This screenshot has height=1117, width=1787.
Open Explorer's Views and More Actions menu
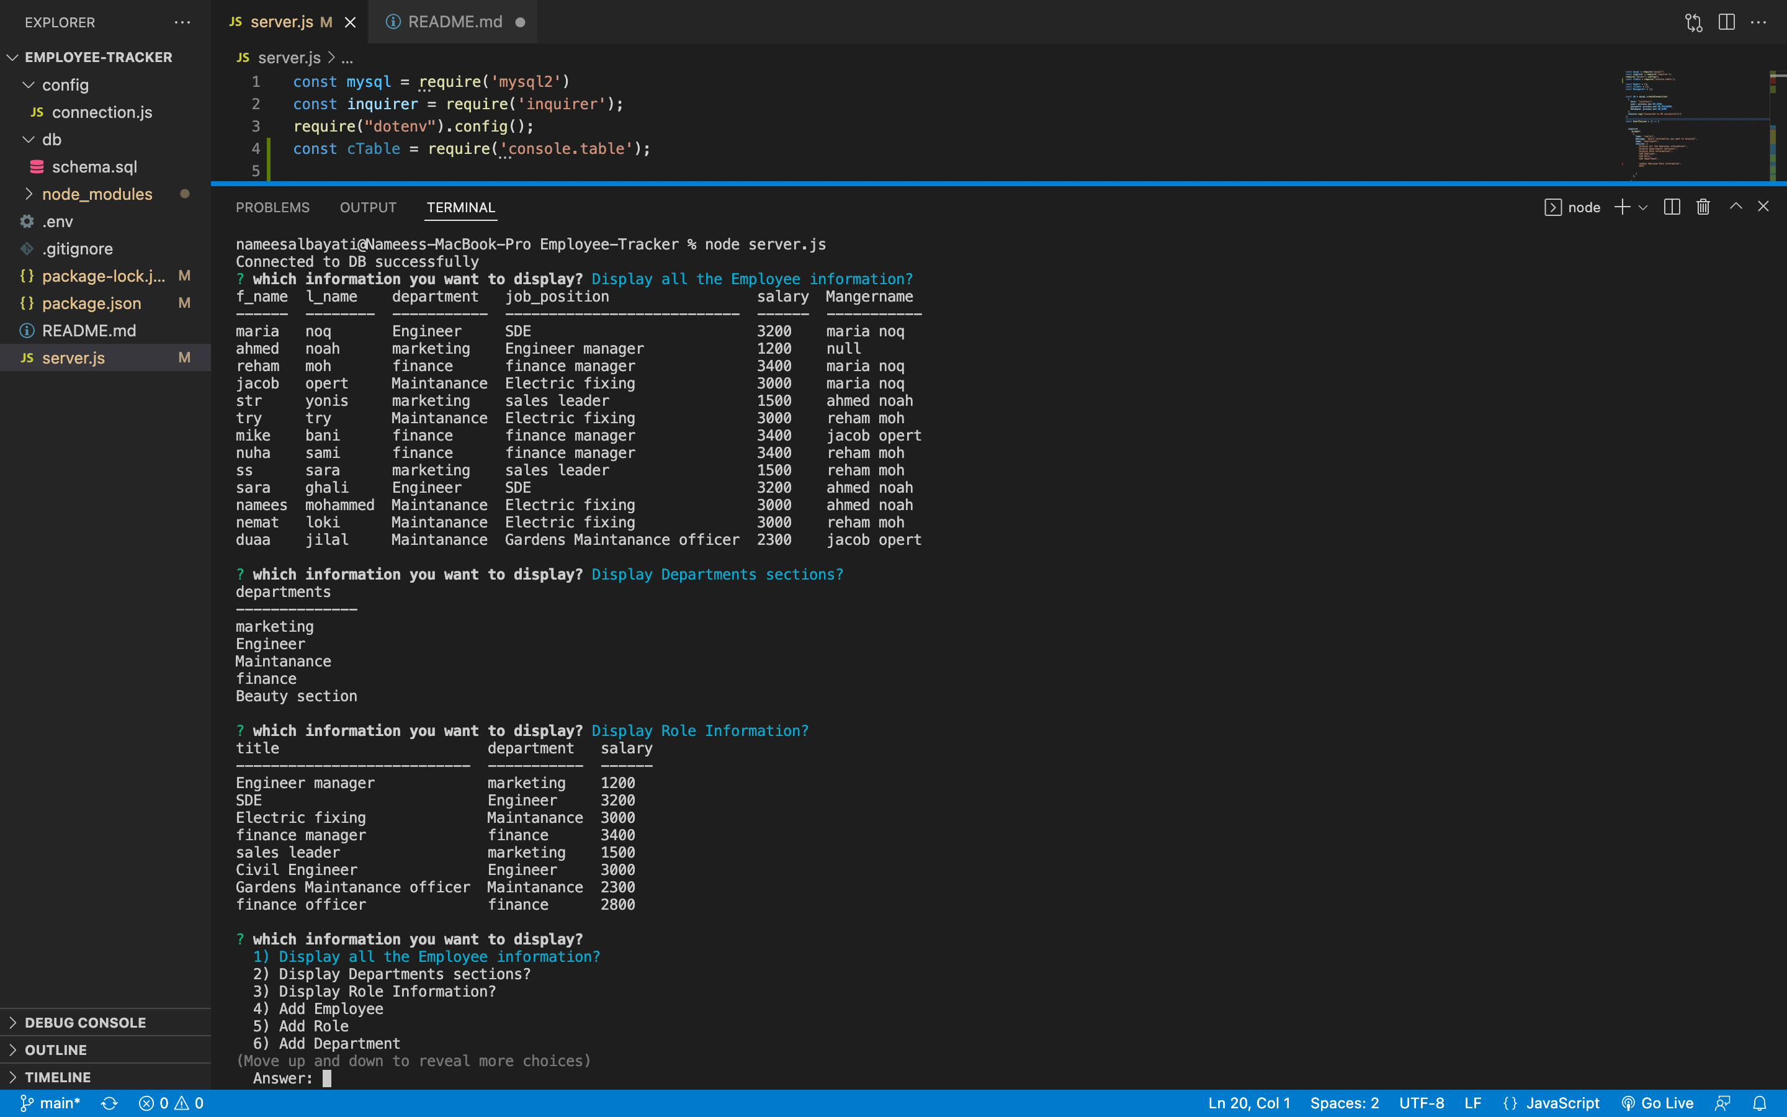182,22
